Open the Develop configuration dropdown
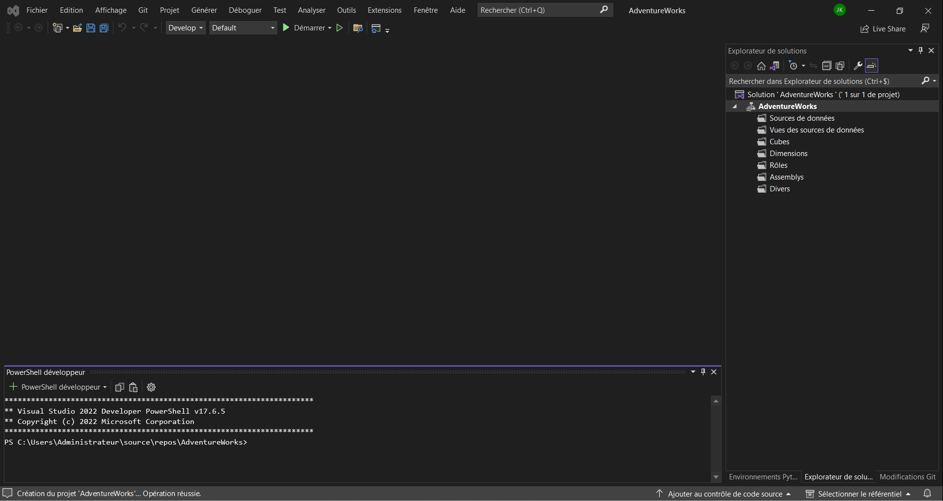The image size is (943, 501). click(x=186, y=28)
